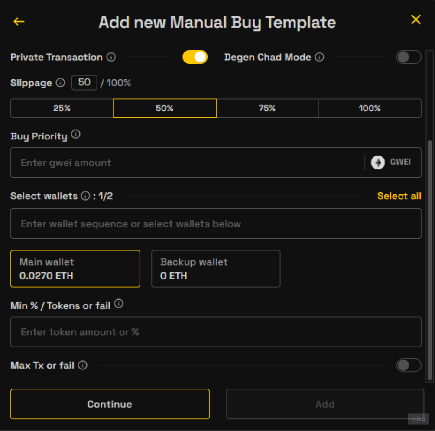Click Min % / Tokens or fail info icon
The width and height of the screenshot is (435, 431).
119,304
